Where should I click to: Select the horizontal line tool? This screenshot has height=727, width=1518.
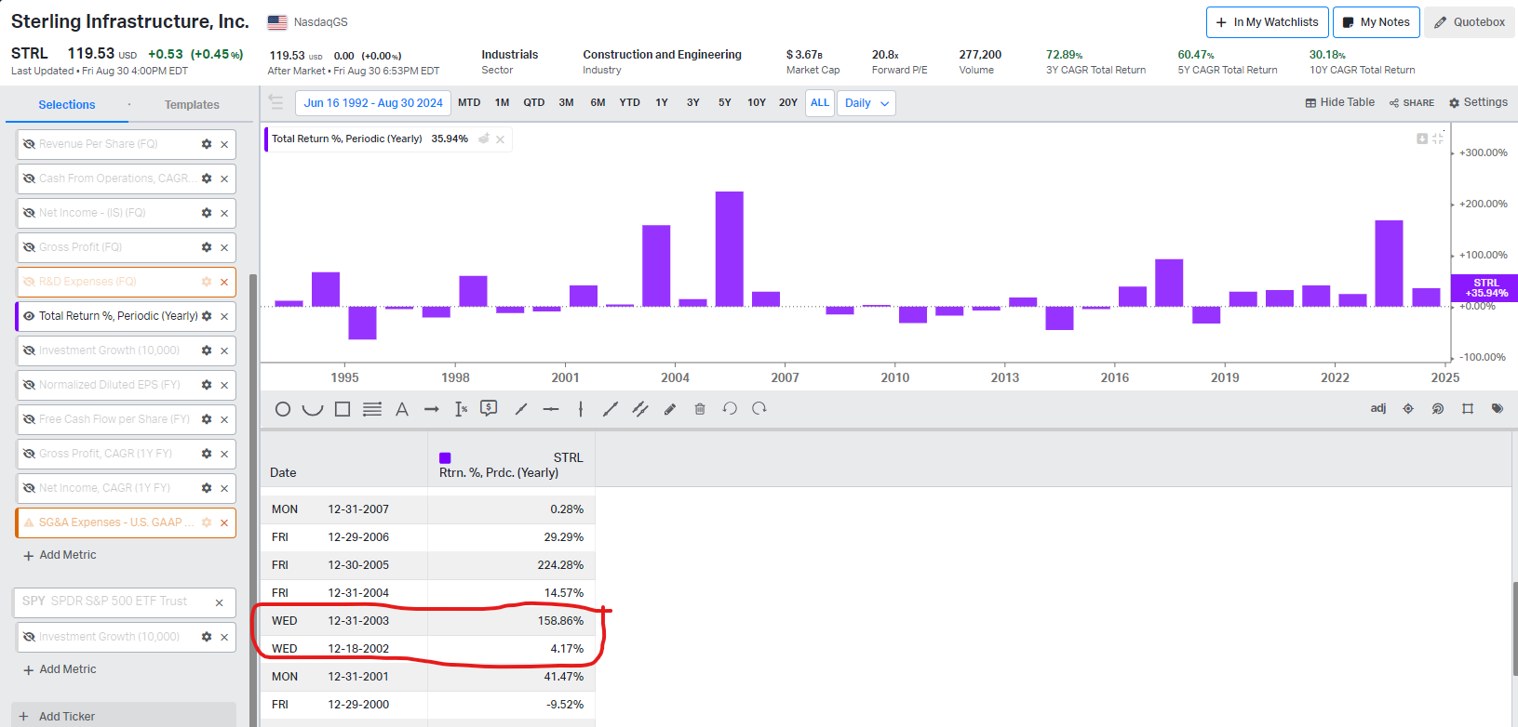point(551,409)
